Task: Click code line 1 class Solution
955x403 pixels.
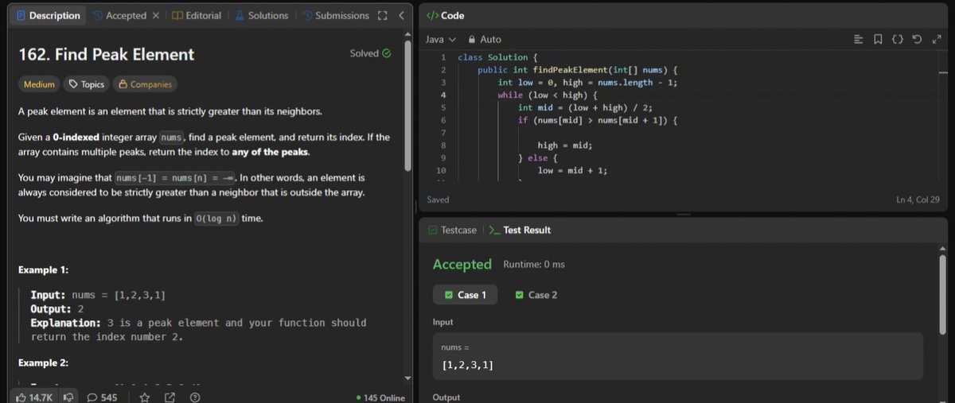Action: point(498,57)
